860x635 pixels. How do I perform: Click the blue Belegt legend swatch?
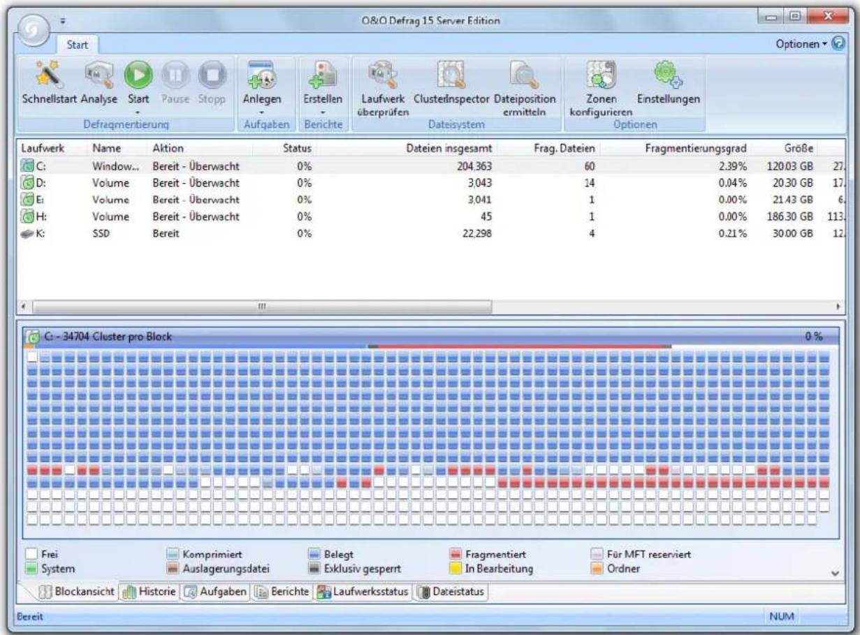[314, 554]
